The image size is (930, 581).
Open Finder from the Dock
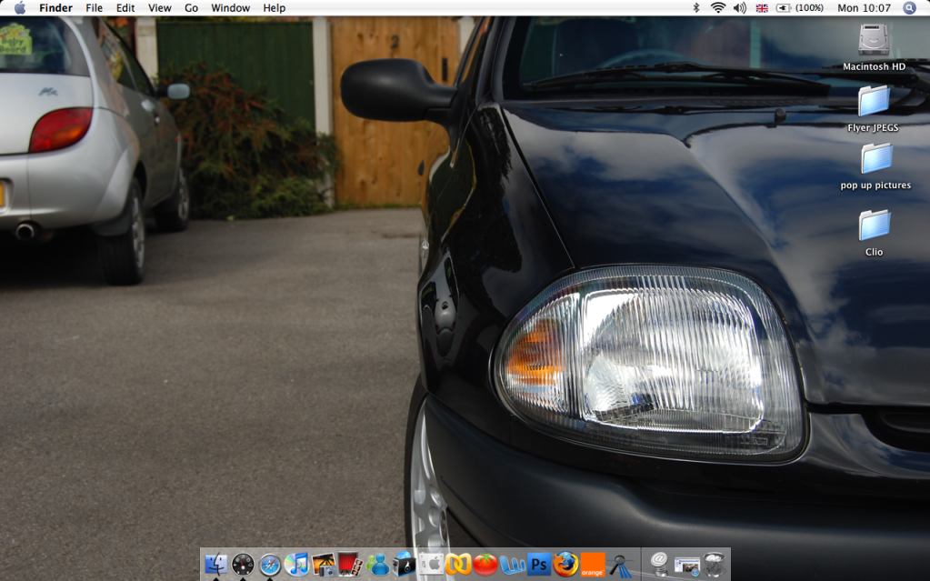(x=216, y=565)
